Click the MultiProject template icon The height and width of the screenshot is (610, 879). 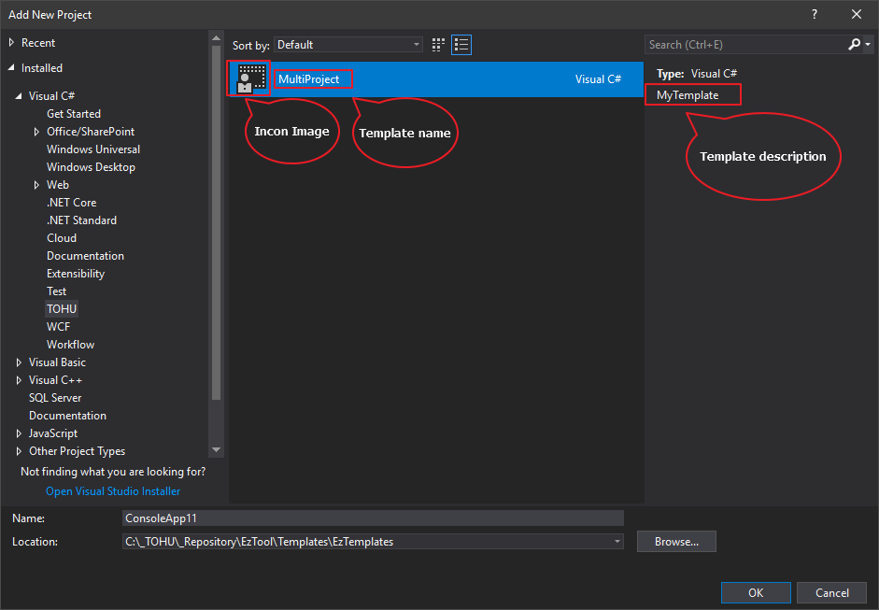248,78
